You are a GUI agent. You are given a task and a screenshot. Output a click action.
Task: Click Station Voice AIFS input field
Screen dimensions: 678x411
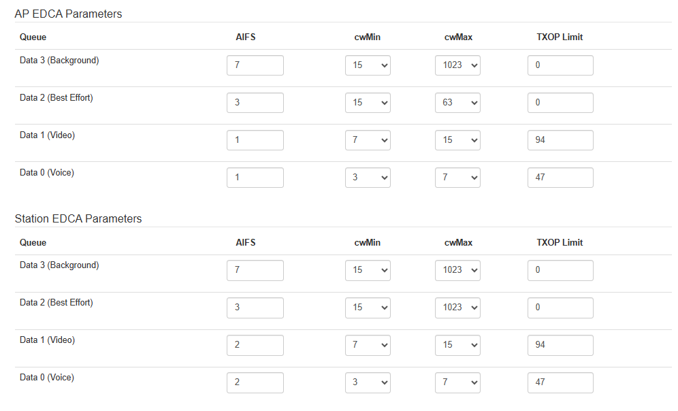[255, 382]
